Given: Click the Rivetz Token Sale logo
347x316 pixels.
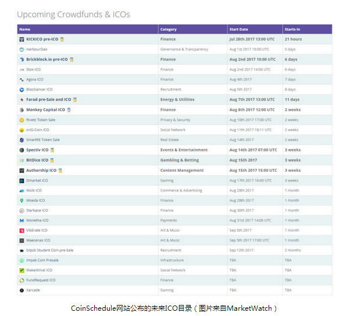Looking at the screenshot, I should coord(22,120).
